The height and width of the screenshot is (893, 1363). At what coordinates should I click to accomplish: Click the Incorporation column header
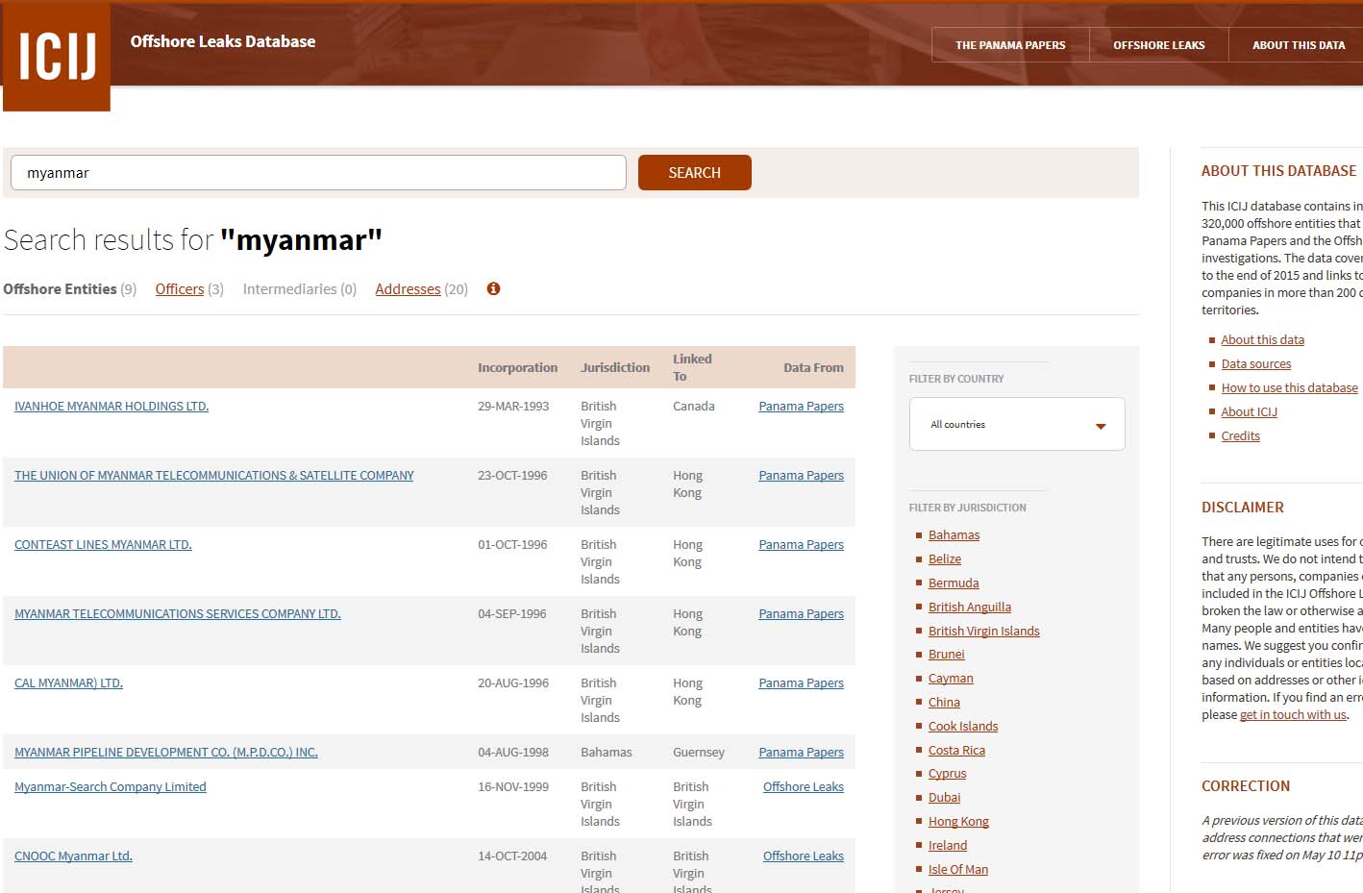pos(517,368)
